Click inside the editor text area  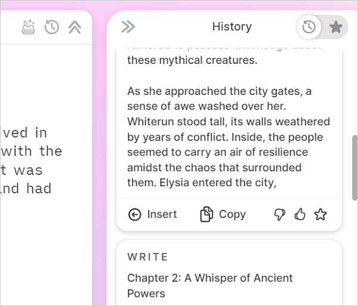[46, 160]
